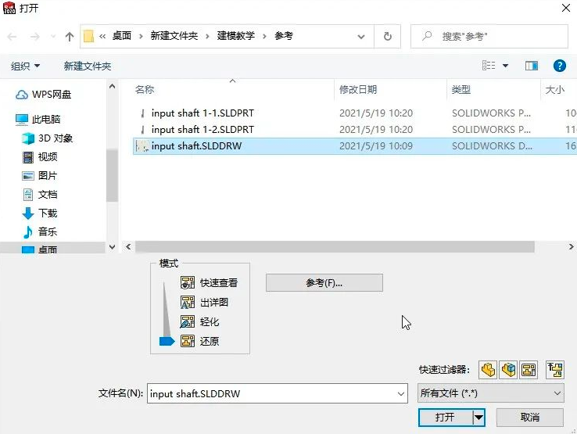Click the 取消 button
Image resolution: width=577 pixels, height=434 pixels.
[530, 417]
